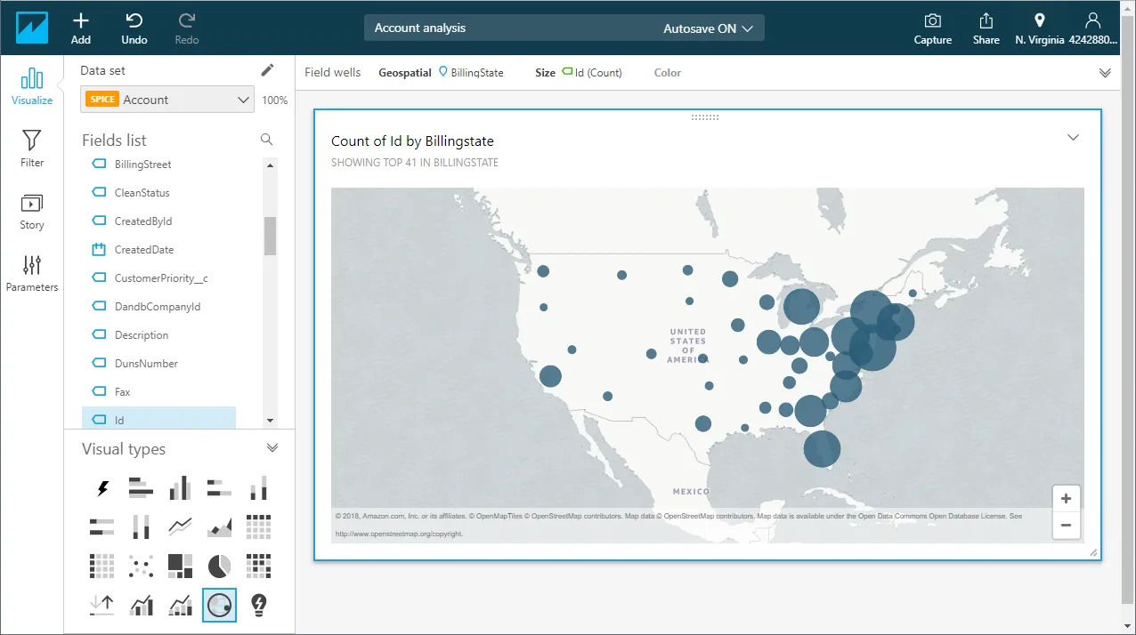Image resolution: width=1136 pixels, height=635 pixels.
Task: Open the visual options menu chevron
Action: pos(1073,137)
